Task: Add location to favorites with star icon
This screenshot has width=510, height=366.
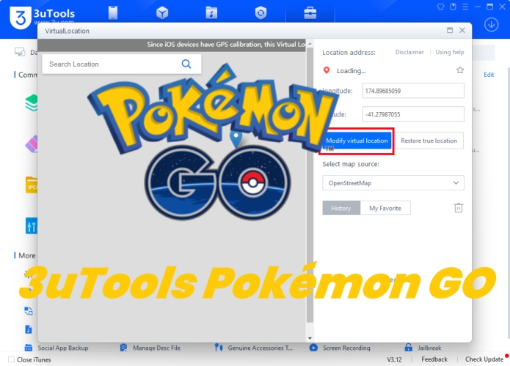Action: tap(460, 70)
